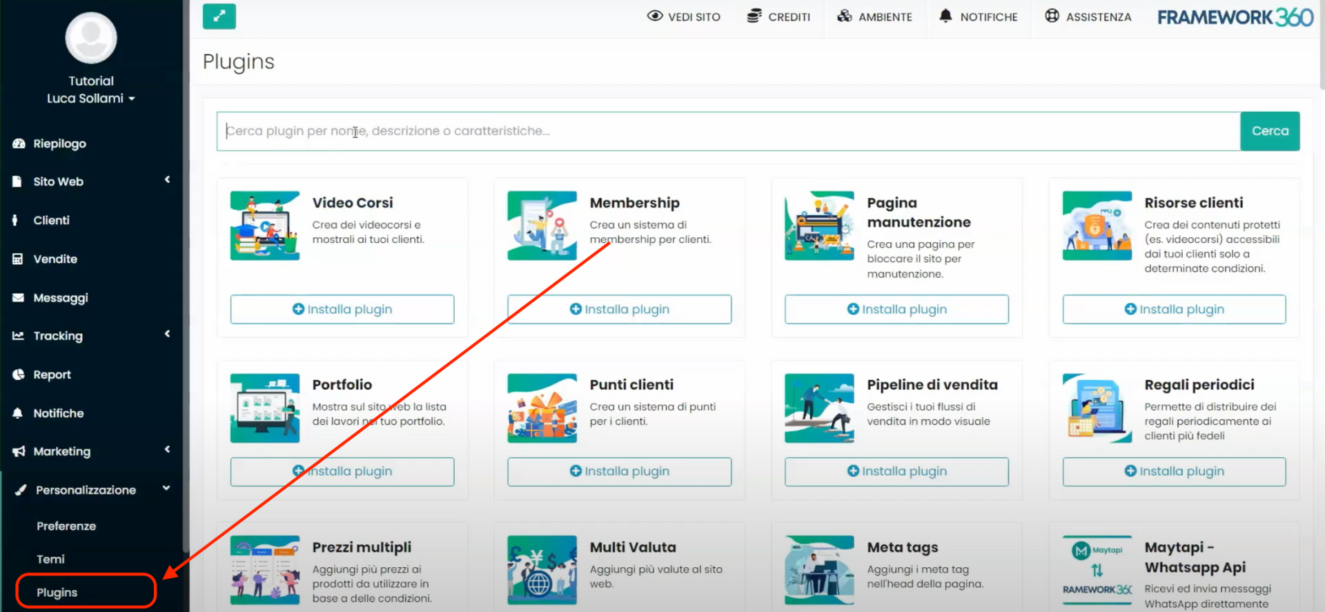Open Crediti via the coins icon
The width and height of the screenshot is (1325, 612).
754,16
